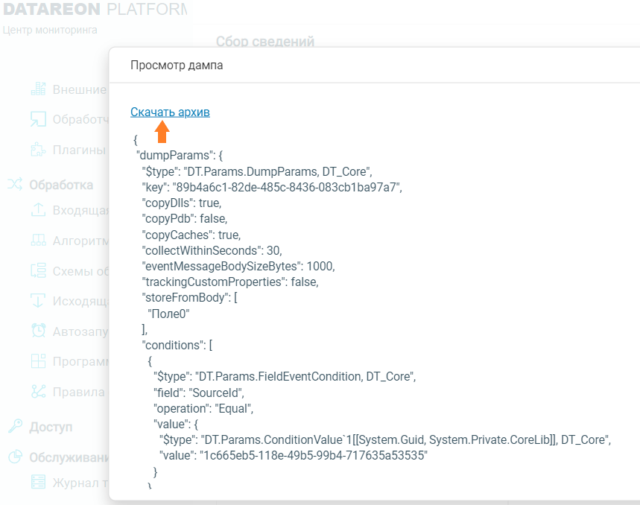Image resolution: width=640 pixels, height=505 pixels.
Task: Open the Журнал icon at sidebar bottom
Action: point(38,482)
